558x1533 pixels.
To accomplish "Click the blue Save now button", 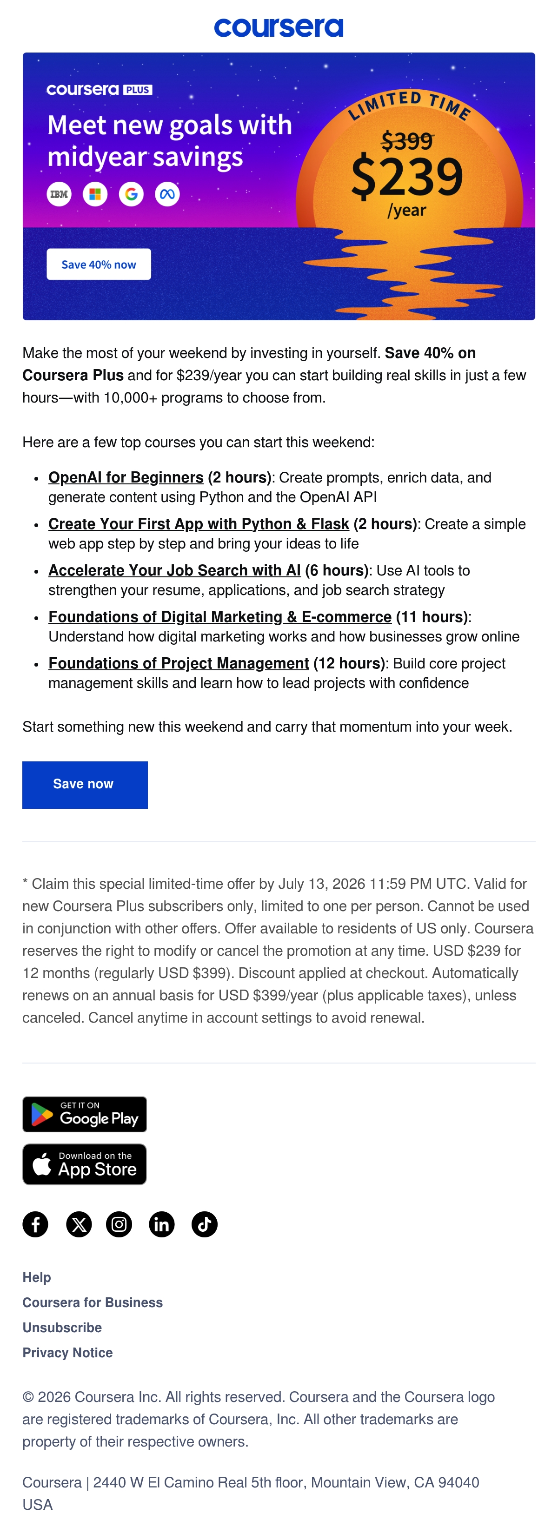I will click(x=85, y=784).
